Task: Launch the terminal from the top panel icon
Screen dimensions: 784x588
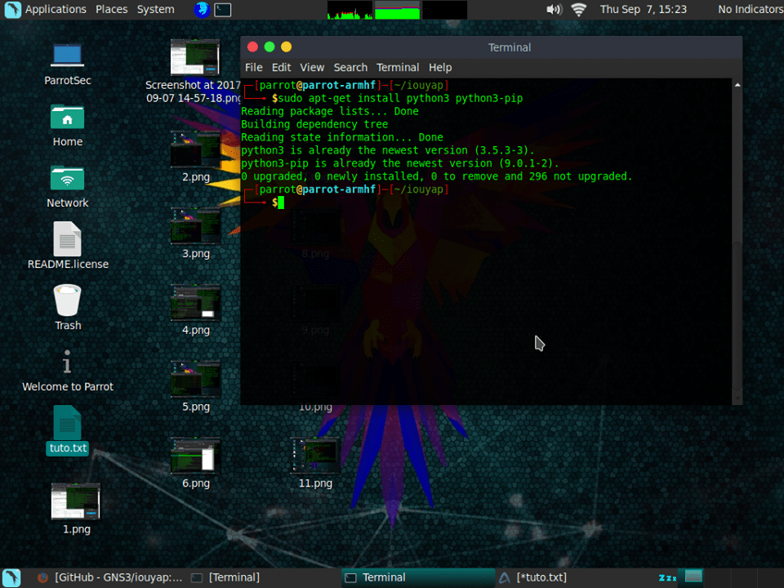Action: (222, 10)
